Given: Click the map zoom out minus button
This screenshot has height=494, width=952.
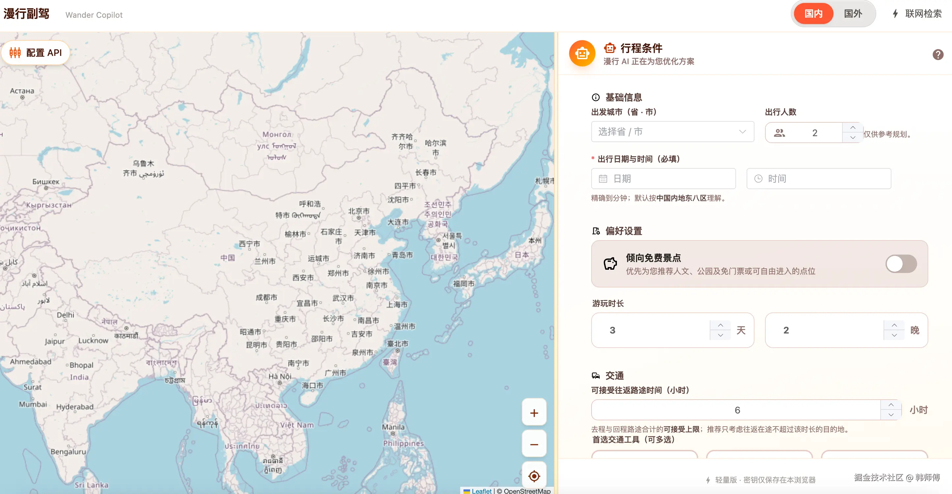Looking at the screenshot, I should tap(534, 444).
